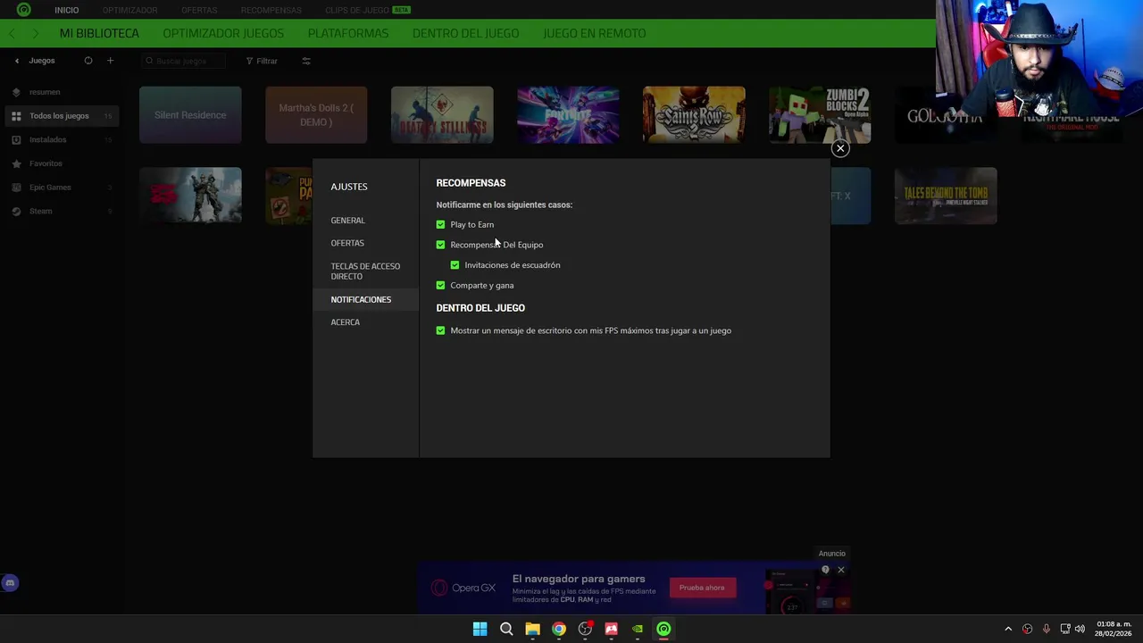Open ACERCA settings section

[x=345, y=322]
